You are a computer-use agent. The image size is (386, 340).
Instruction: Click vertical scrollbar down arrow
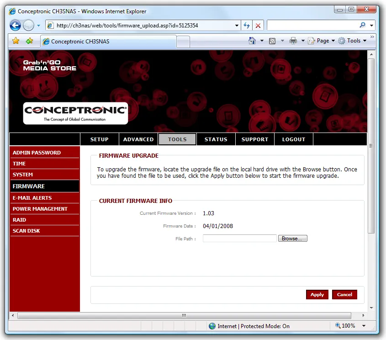tap(371, 308)
